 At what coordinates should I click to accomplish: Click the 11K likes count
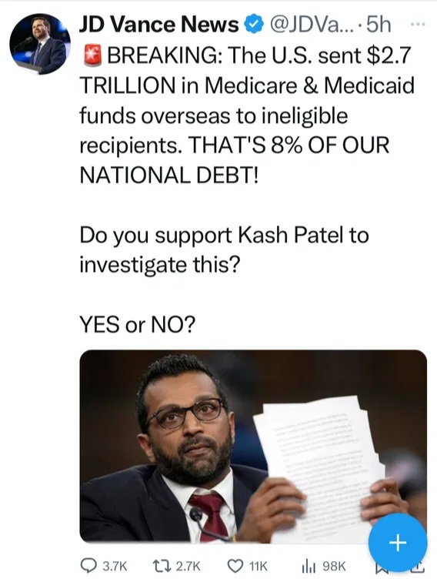point(258,566)
